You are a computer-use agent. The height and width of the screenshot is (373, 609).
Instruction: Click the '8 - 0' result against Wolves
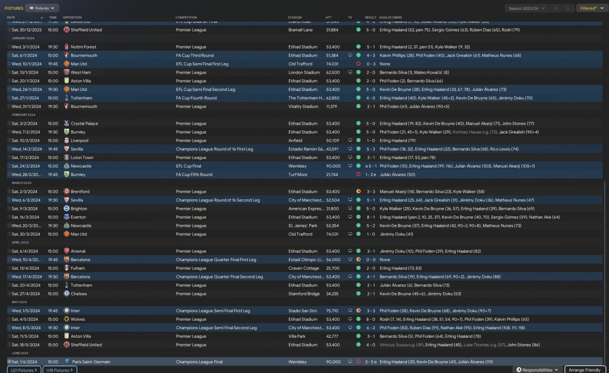pyautogui.click(x=371, y=319)
